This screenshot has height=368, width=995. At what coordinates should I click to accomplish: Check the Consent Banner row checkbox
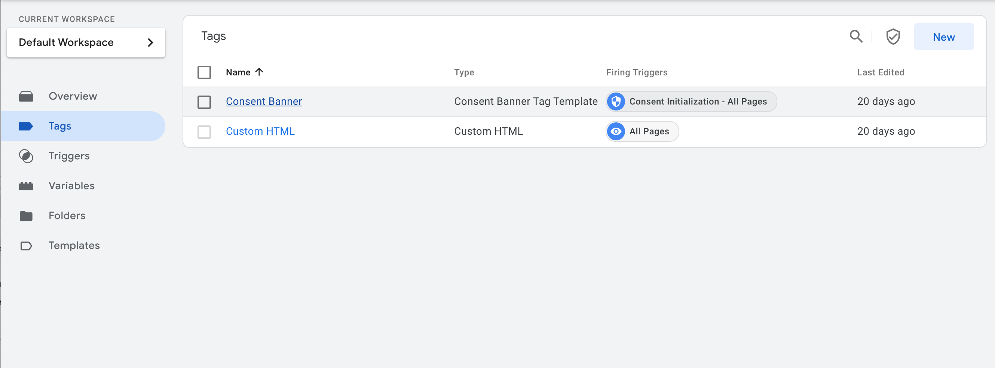(204, 102)
